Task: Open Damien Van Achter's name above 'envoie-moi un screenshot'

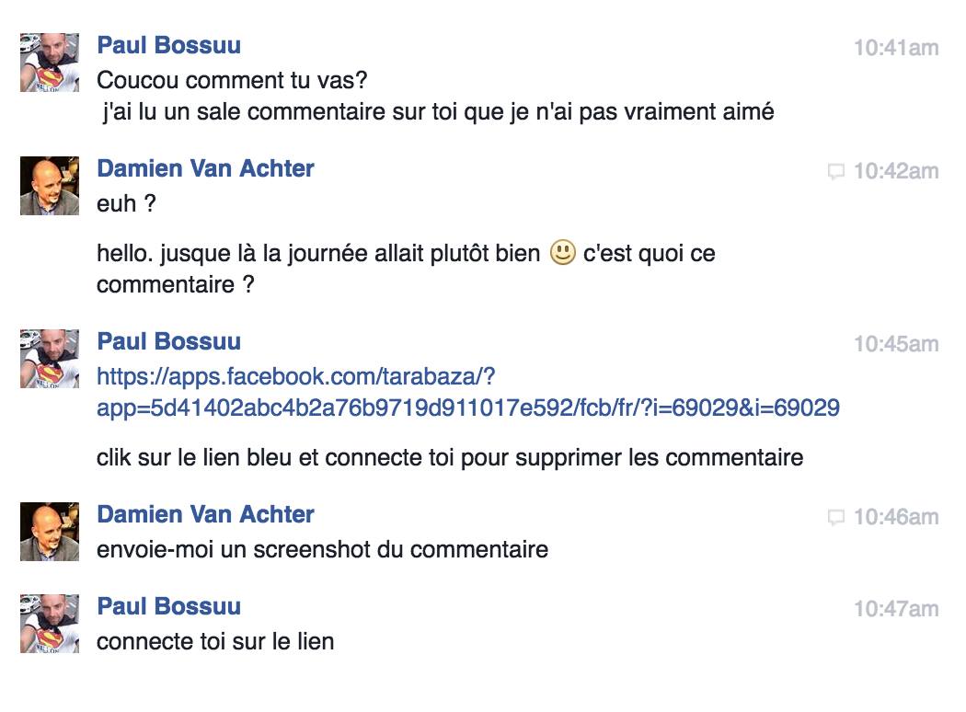Action: (x=205, y=514)
